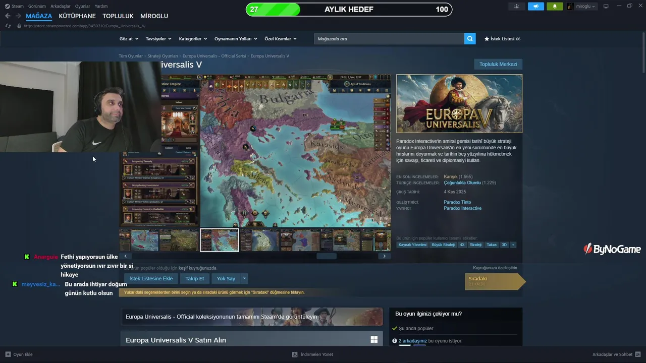The height and width of the screenshot is (363, 646).
Task: Click the Kaynak Yönetimi tag
Action: [x=412, y=245]
